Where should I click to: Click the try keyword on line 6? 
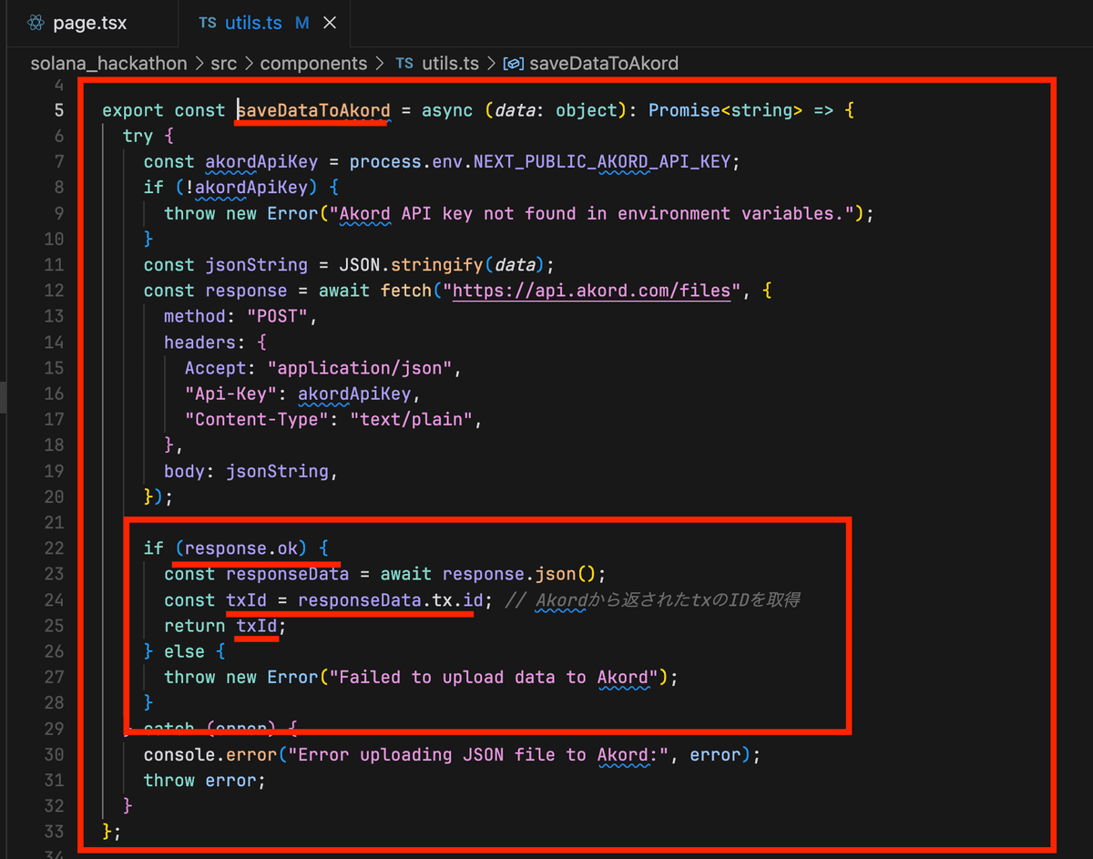(138, 136)
